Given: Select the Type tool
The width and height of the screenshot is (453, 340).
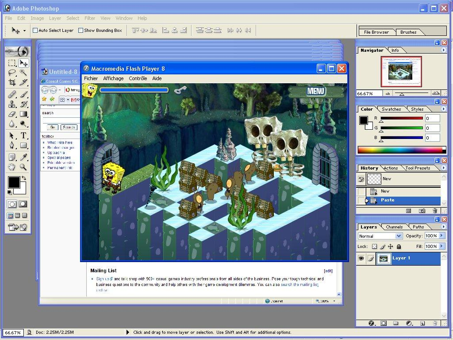Looking at the screenshot, I should 23,135.
